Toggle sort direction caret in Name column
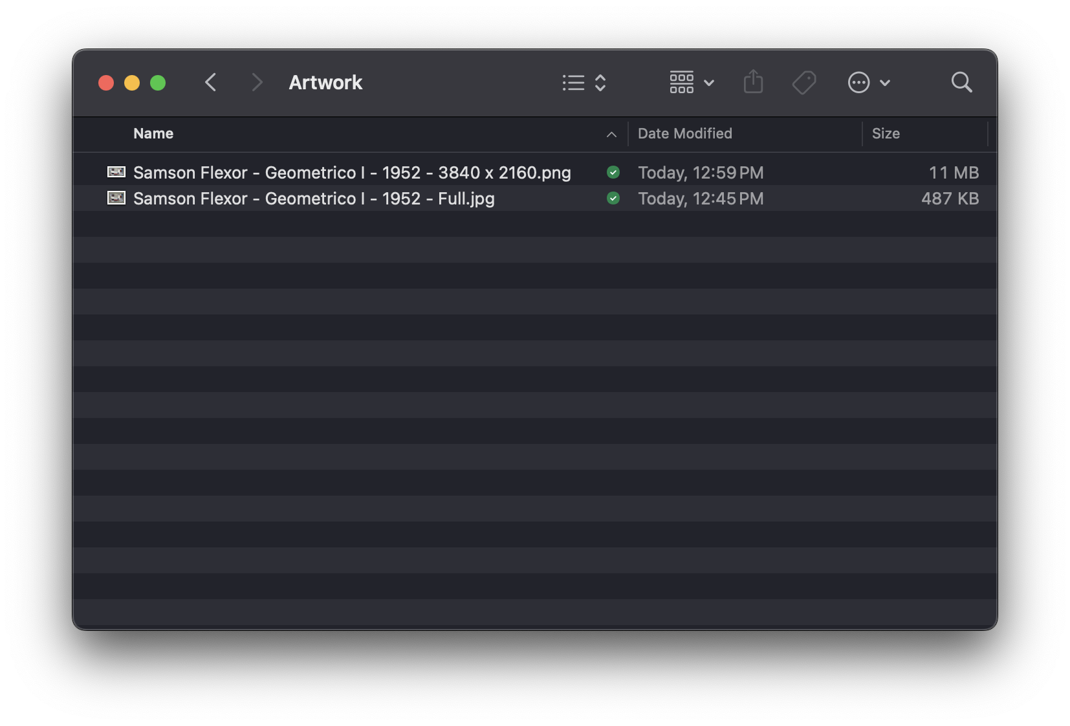 pyautogui.click(x=611, y=135)
